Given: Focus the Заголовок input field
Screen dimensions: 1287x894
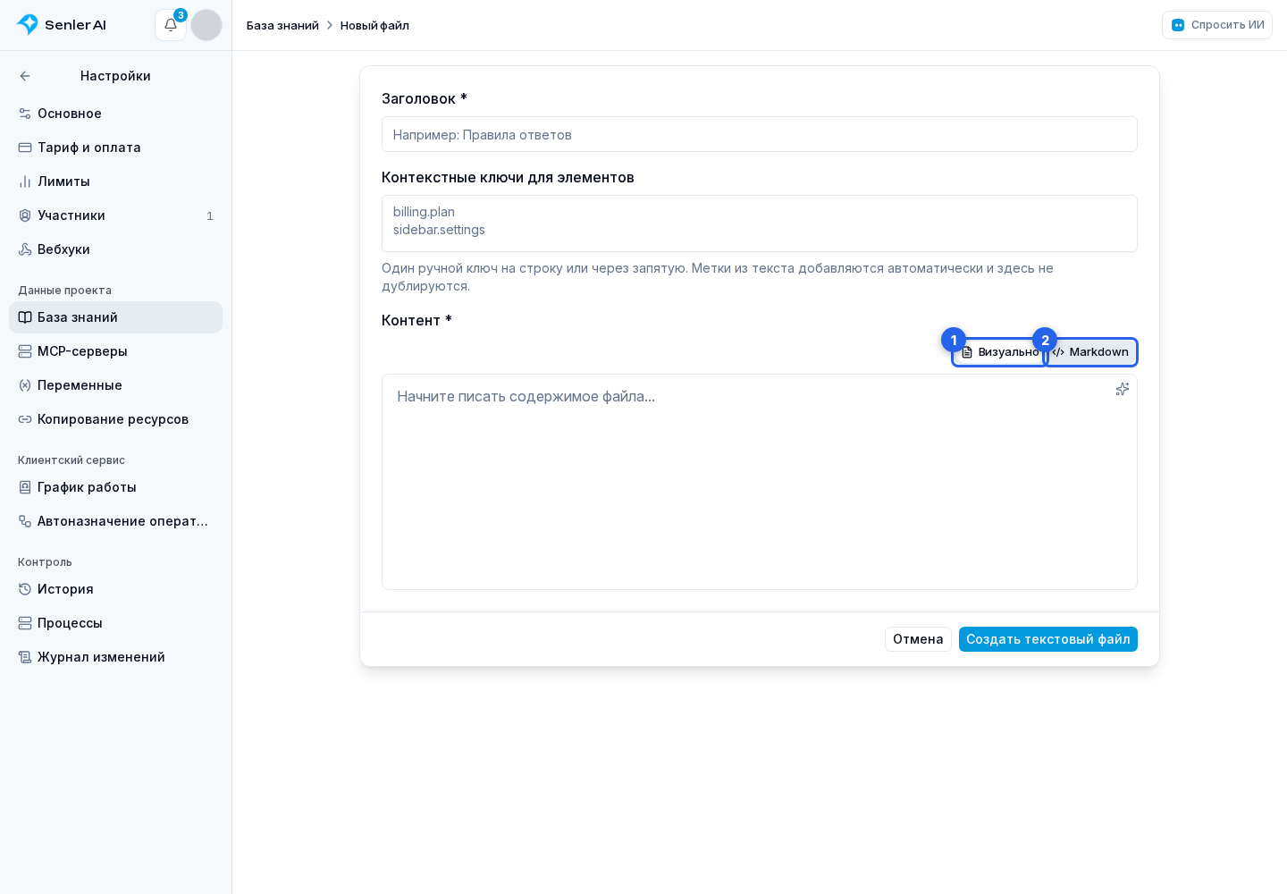Looking at the screenshot, I should click(x=760, y=134).
